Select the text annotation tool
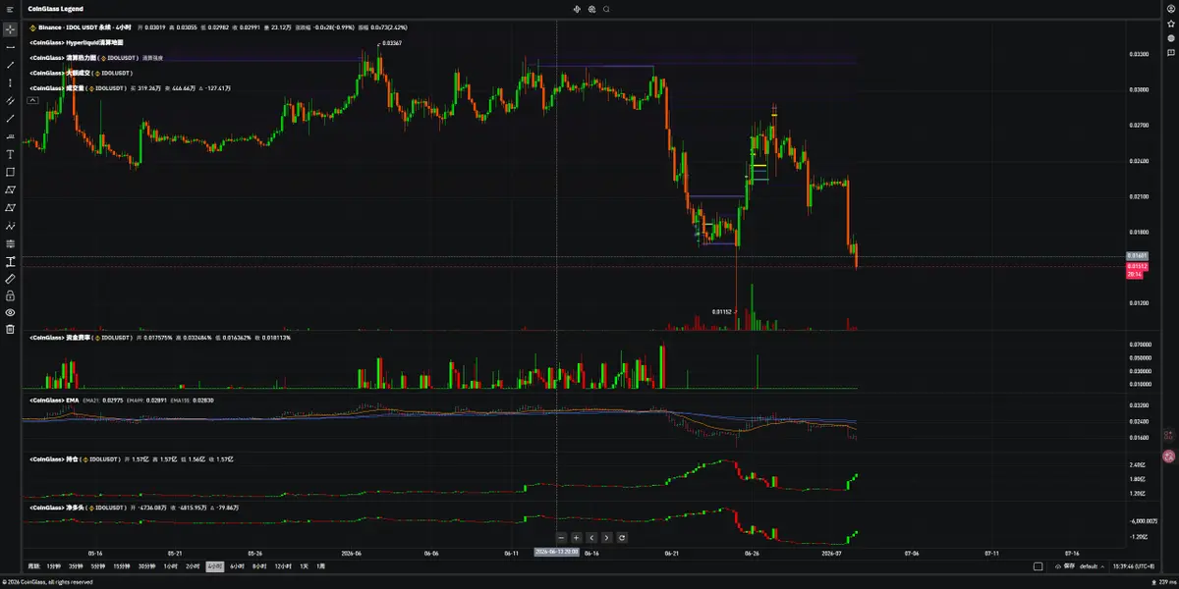 10,154
